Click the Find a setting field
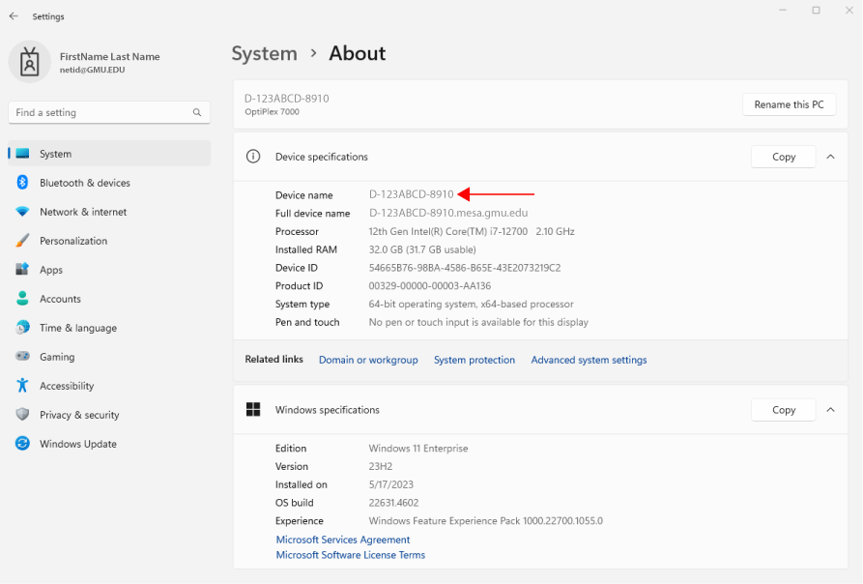 (109, 112)
